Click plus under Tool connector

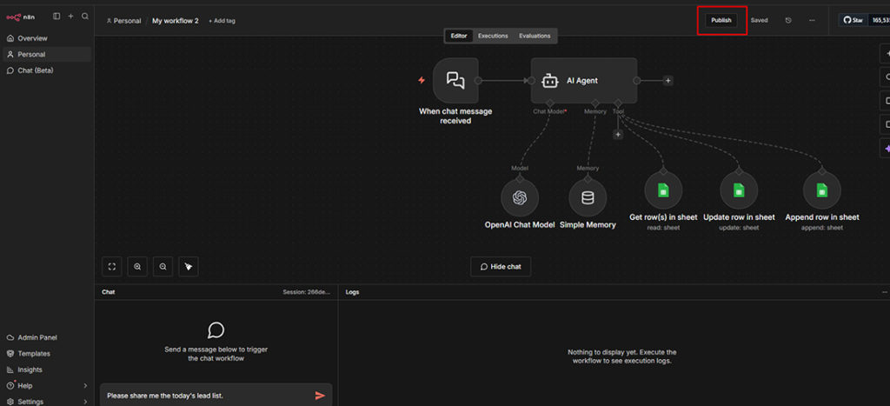pos(618,135)
